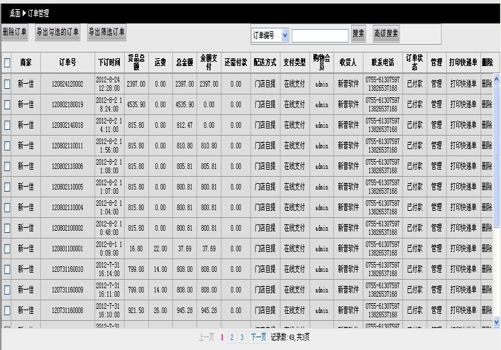Viewport: 501px width, 350px height.
Task: Click 管理 for order 120821800019
Action: tap(436, 104)
